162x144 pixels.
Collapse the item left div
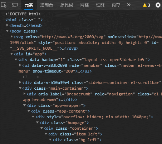46,134
